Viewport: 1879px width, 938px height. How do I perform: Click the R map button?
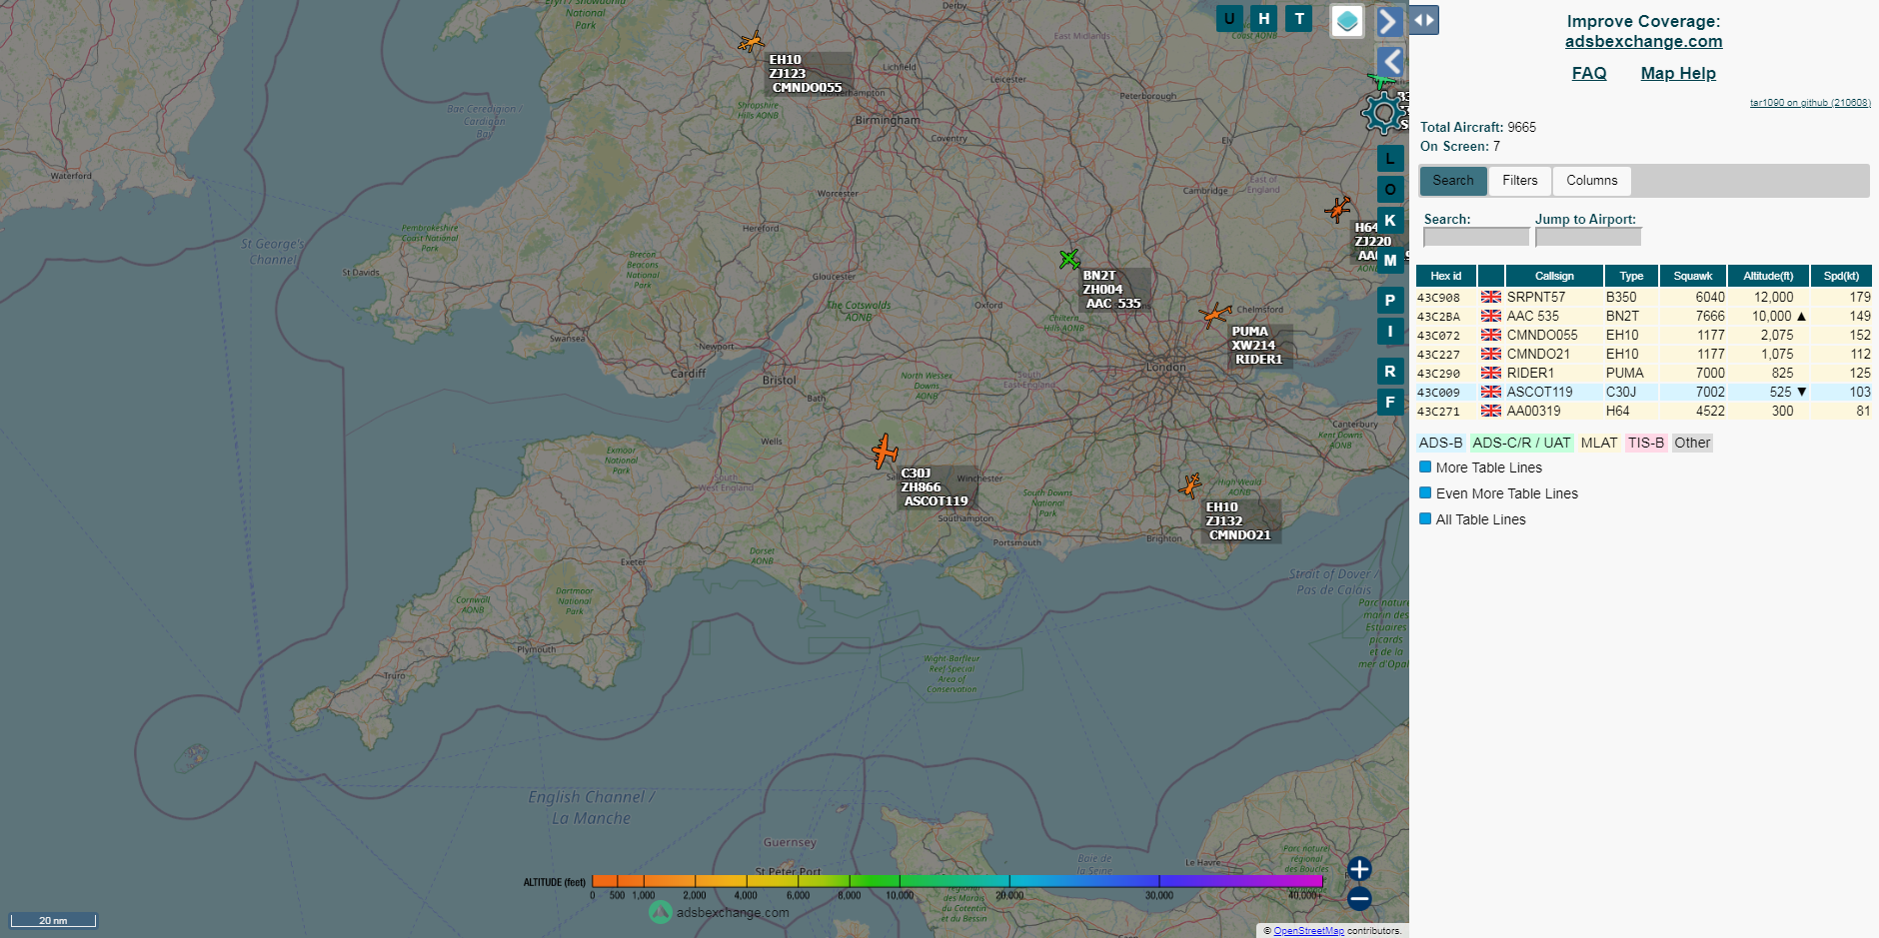[1390, 371]
